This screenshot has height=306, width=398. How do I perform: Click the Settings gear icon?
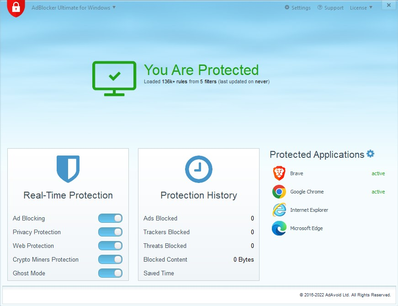[x=287, y=7]
